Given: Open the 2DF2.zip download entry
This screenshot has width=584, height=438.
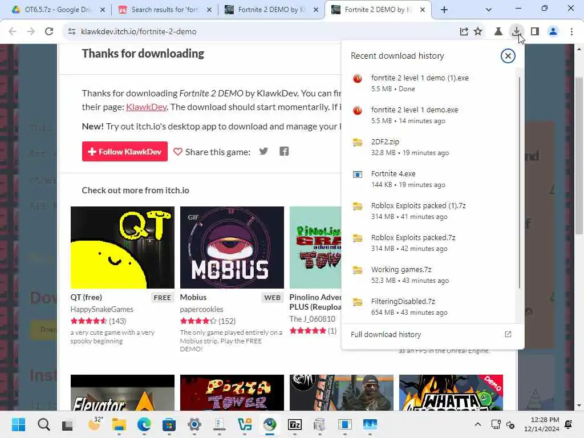Looking at the screenshot, I should pyautogui.click(x=430, y=147).
